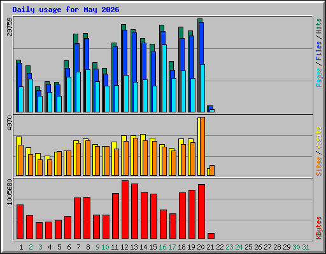Viewport: 326px width, 254px height.
Task: Click day 9 on the x-axis
Action: pyautogui.click(x=97, y=247)
